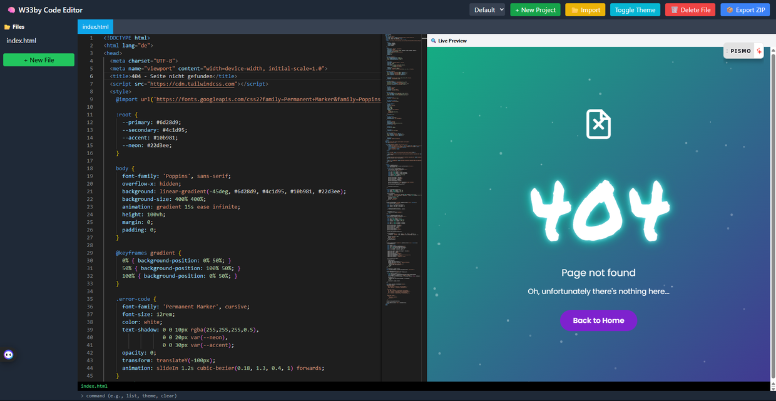Click the '<meta charset="UTF-8">' code line
The width and height of the screenshot is (776, 401).
tap(144, 61)
